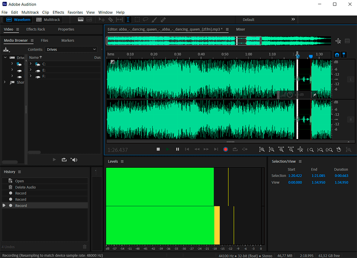Select Delete Audio history state

[25, 187]
